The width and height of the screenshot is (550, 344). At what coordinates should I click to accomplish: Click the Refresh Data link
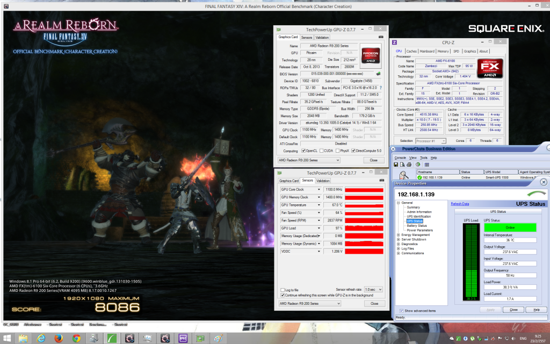(460, 204)
